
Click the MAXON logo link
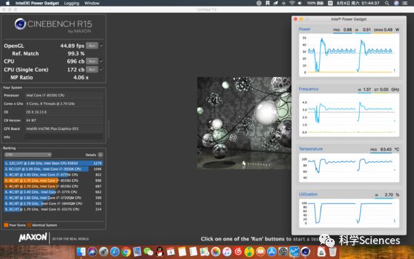tap(33, 238)
